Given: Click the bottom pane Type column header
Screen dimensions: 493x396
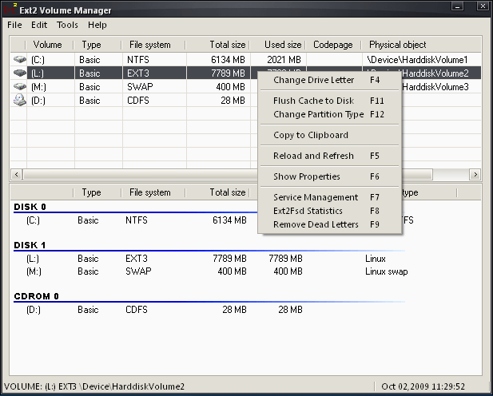Looking at the screenshot, I should click(97, 192).
